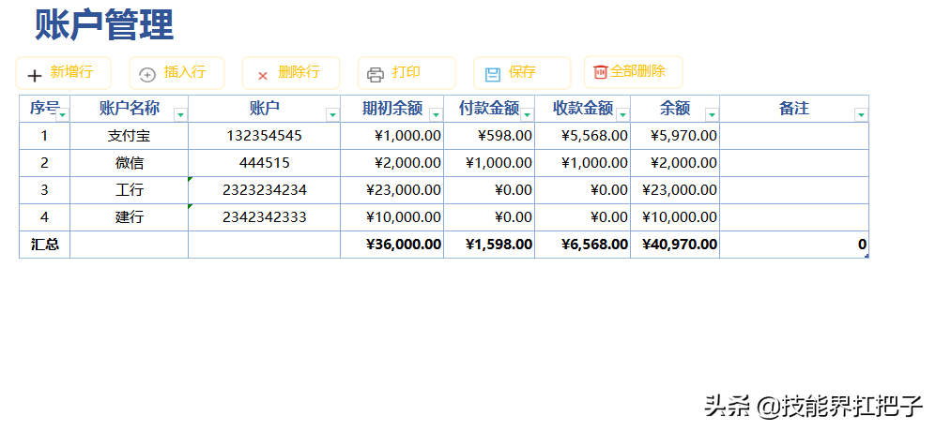Image resolution: width=936 pixels, height=431 pixels.
Task: Select the 备注 header text
Action: point(794,109)
